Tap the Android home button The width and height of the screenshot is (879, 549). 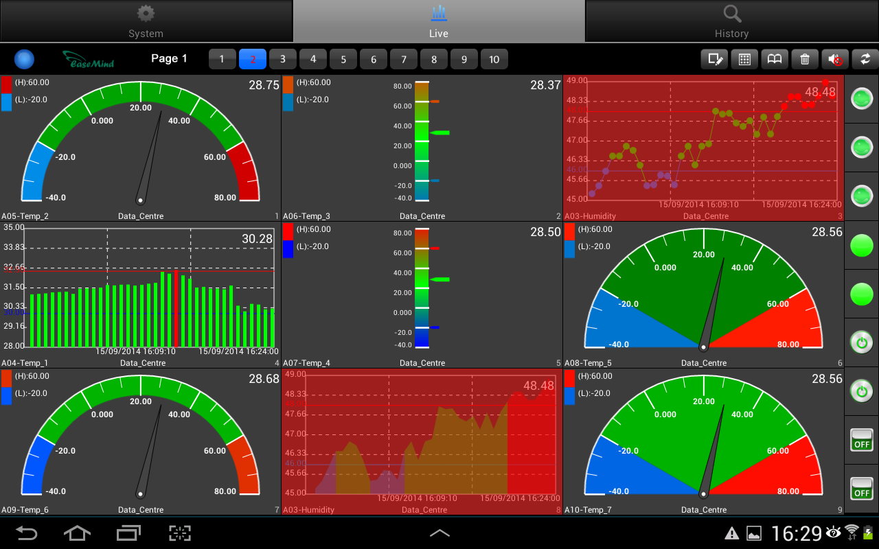(77, 533)
